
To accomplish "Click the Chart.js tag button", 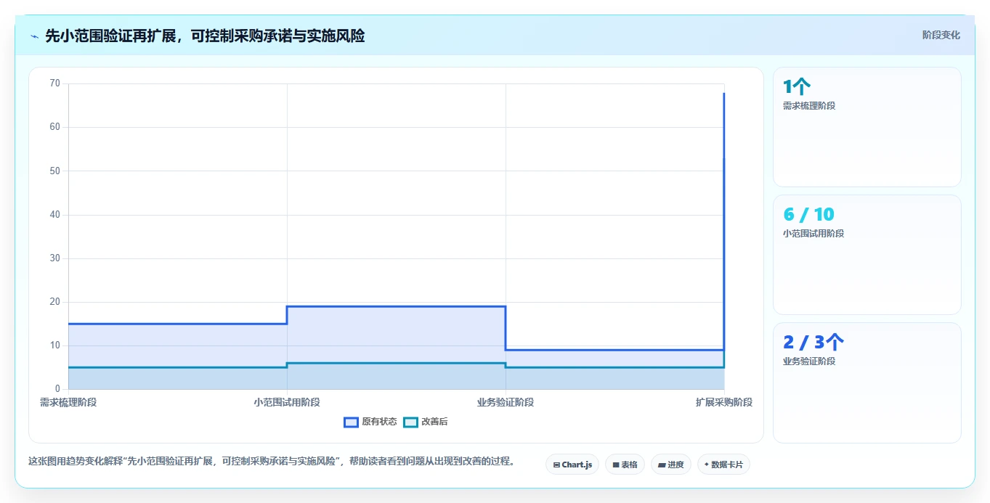I will click(x=572, y=465).
